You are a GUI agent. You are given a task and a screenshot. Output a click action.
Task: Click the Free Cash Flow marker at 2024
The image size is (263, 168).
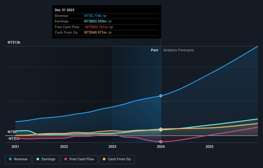[161, 142]
